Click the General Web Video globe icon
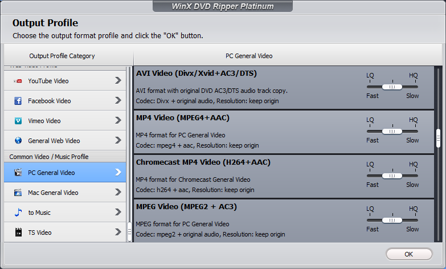 click(x=18, y=141)
